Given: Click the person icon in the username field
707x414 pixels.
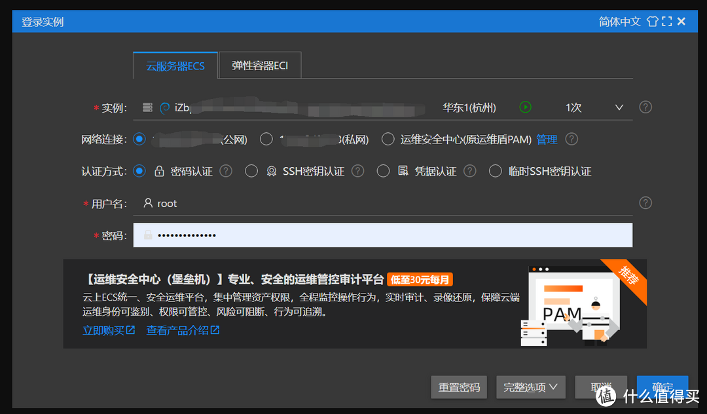Looking at the screenshot, I should click(147, 203).
